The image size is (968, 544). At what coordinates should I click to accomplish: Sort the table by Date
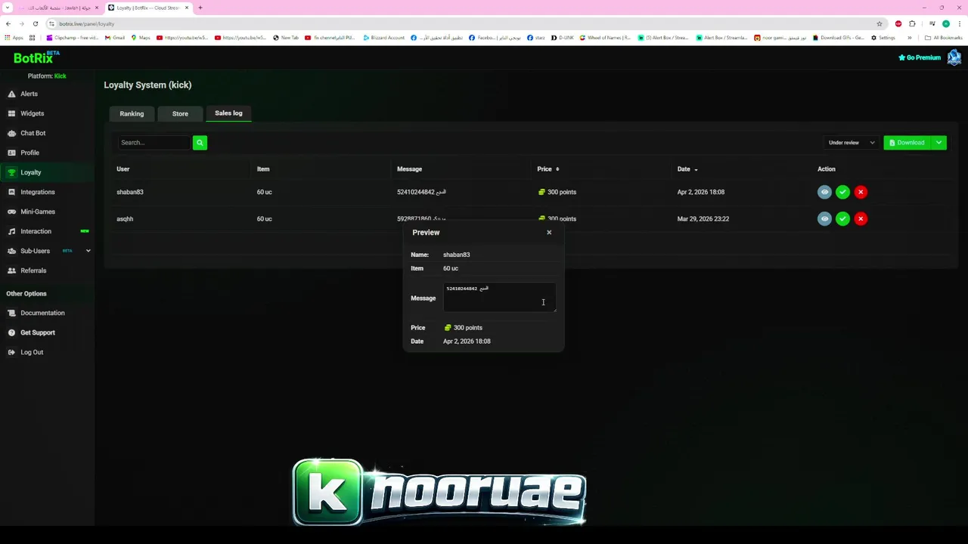pyautogui.click(x=687, y=169)
